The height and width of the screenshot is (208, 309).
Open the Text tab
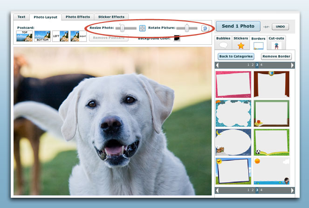pos(21,17)
